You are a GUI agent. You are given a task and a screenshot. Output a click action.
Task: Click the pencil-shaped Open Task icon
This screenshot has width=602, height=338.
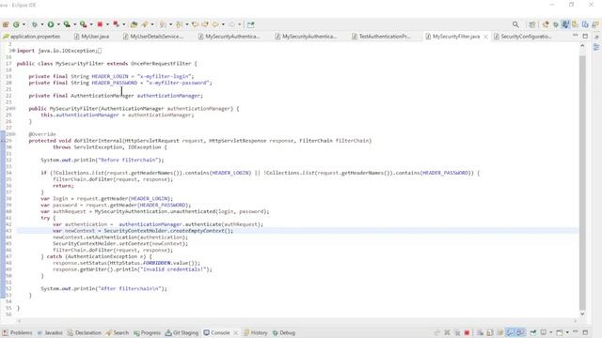coord(145,24)
